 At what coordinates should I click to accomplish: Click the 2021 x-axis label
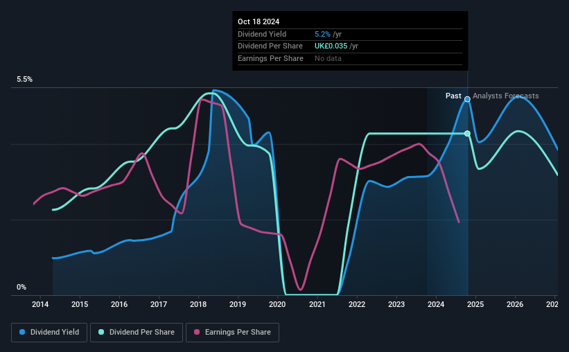[317, 304]
